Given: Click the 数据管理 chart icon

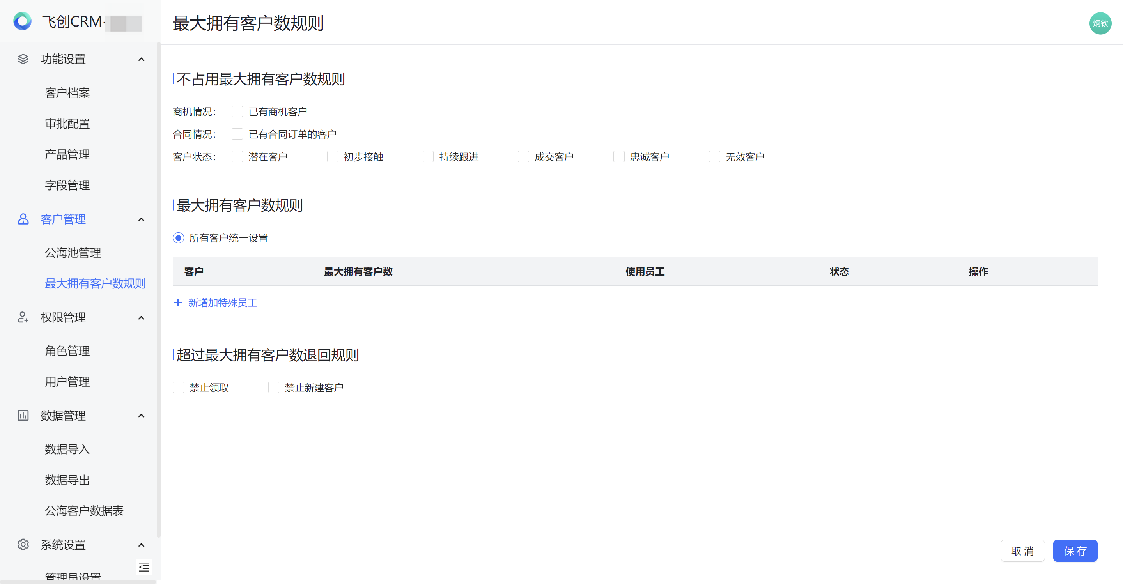Looking at the screenshot, I should point(23,415).
